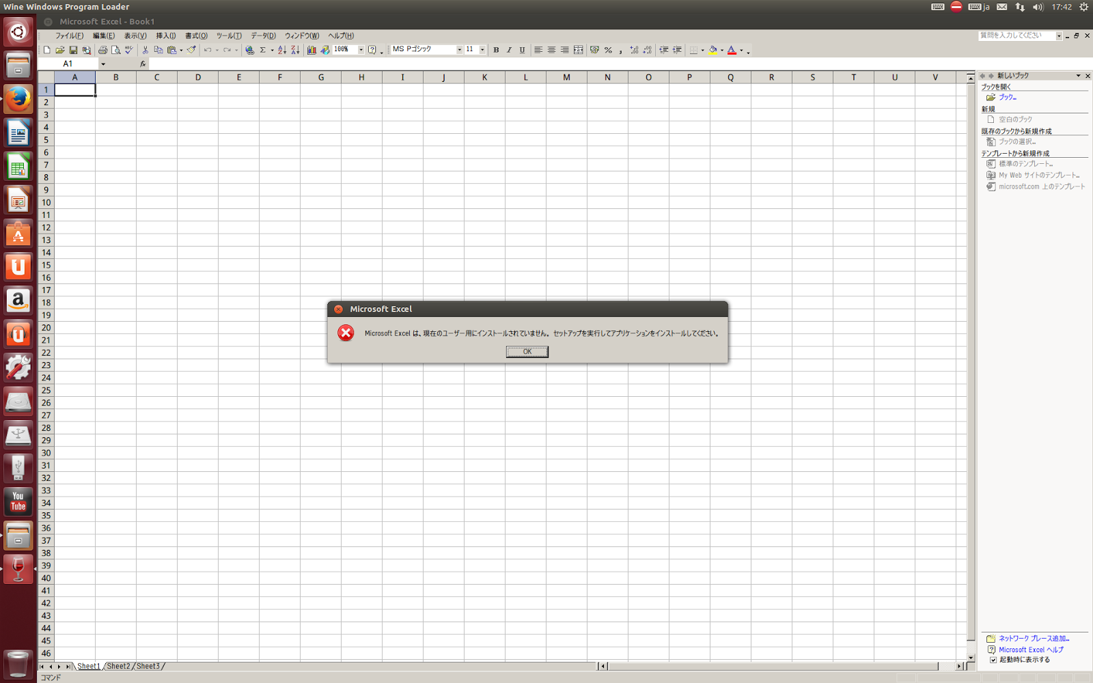
Task: Click the Open folder toolbar icon
Action: coord(60,50)
